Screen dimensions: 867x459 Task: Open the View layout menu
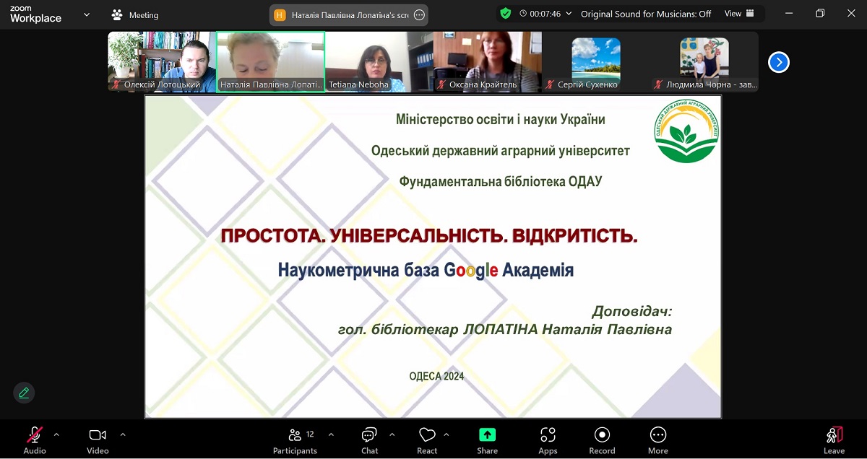[x=739, y=14]
